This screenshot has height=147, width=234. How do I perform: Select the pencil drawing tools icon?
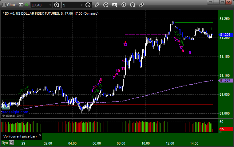(97, 5)
